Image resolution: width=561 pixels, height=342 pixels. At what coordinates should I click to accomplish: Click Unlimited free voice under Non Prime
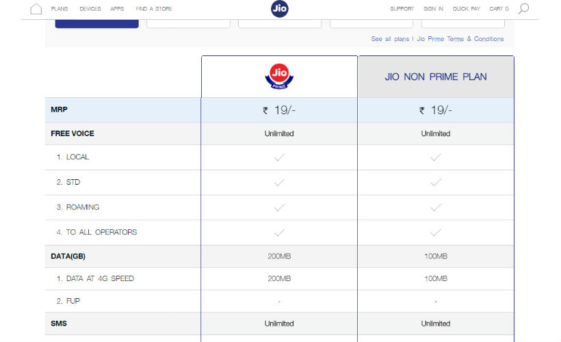(435, 133)
